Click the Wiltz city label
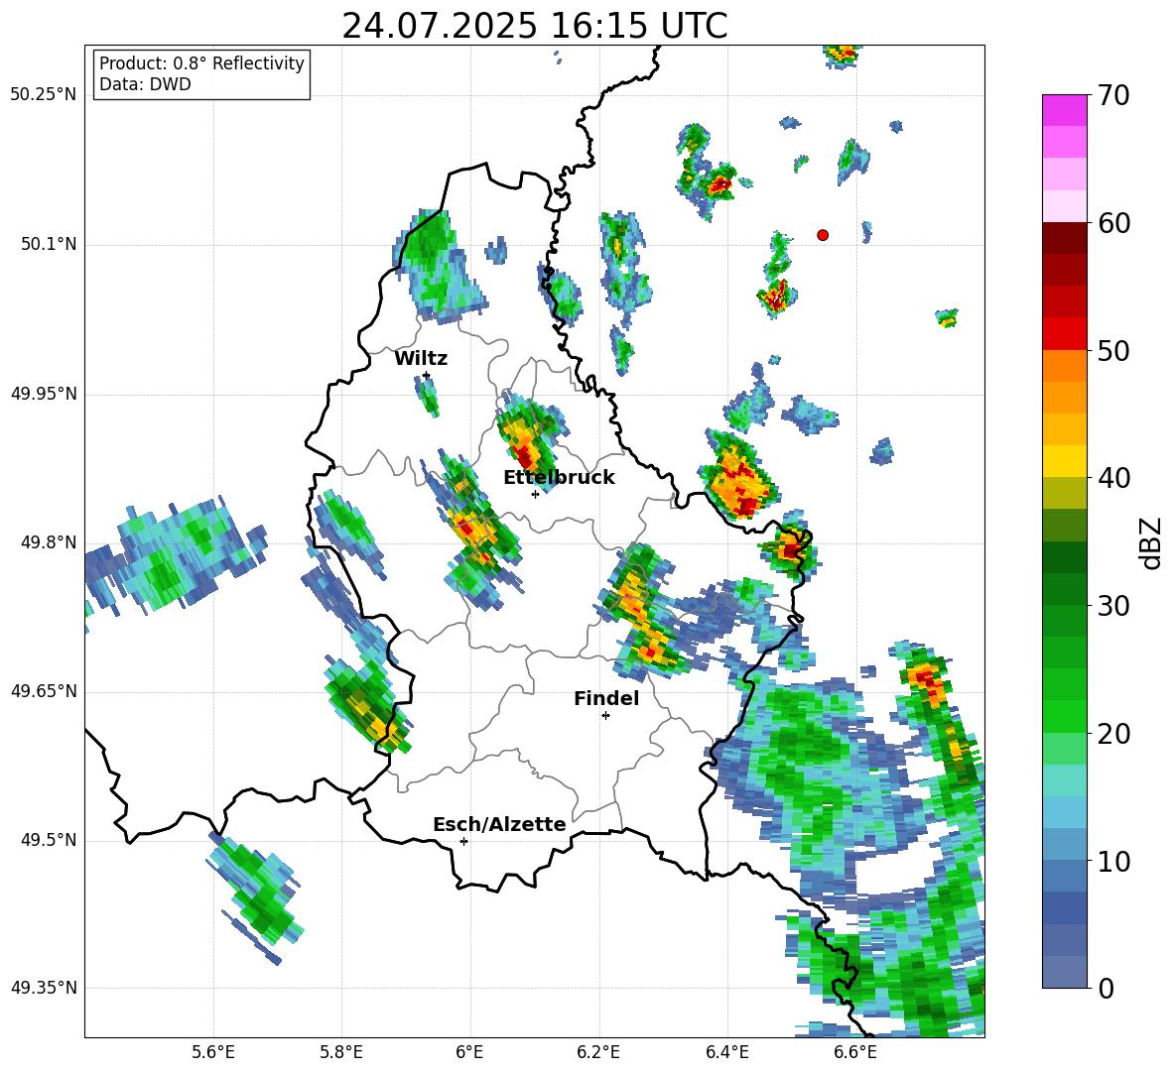This screenshot has width=1175, height=1072. [421, 359]
